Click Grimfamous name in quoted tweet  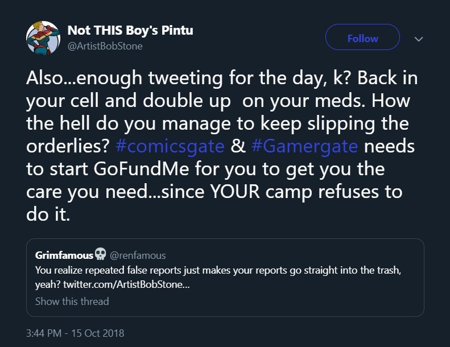point(64,255)
